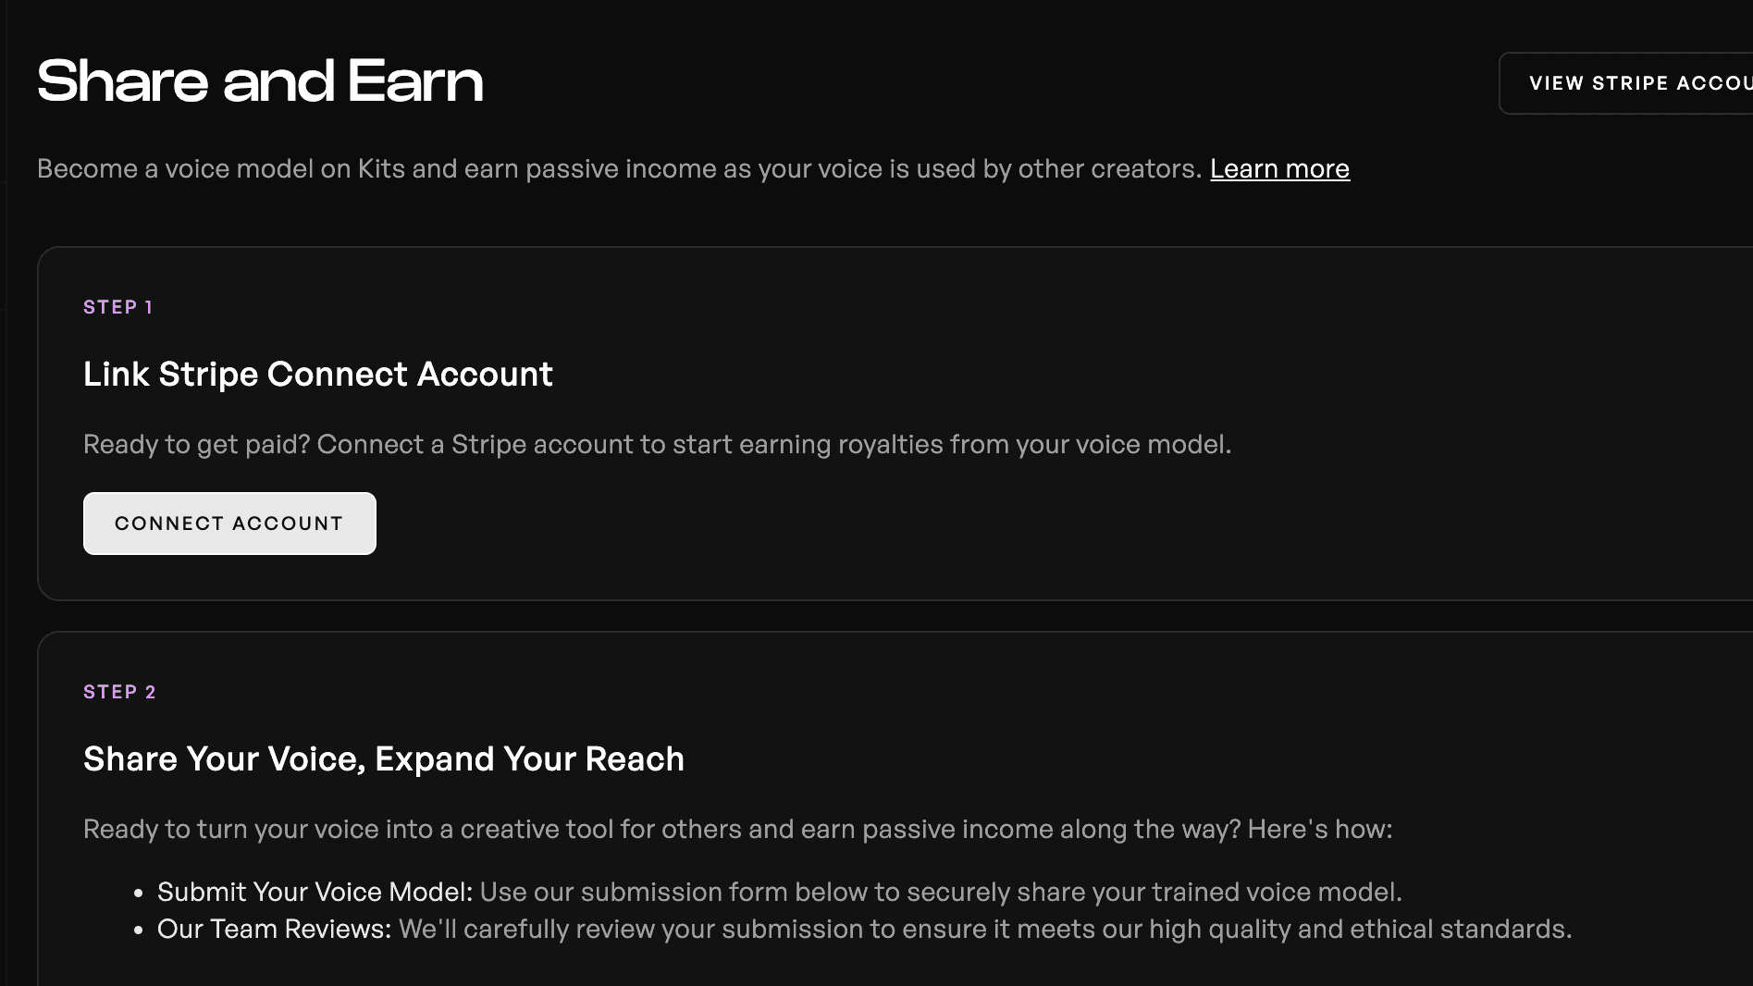Click the Ready to turn your voice sentence
The image size is (1753, 986).
(737, 830)
